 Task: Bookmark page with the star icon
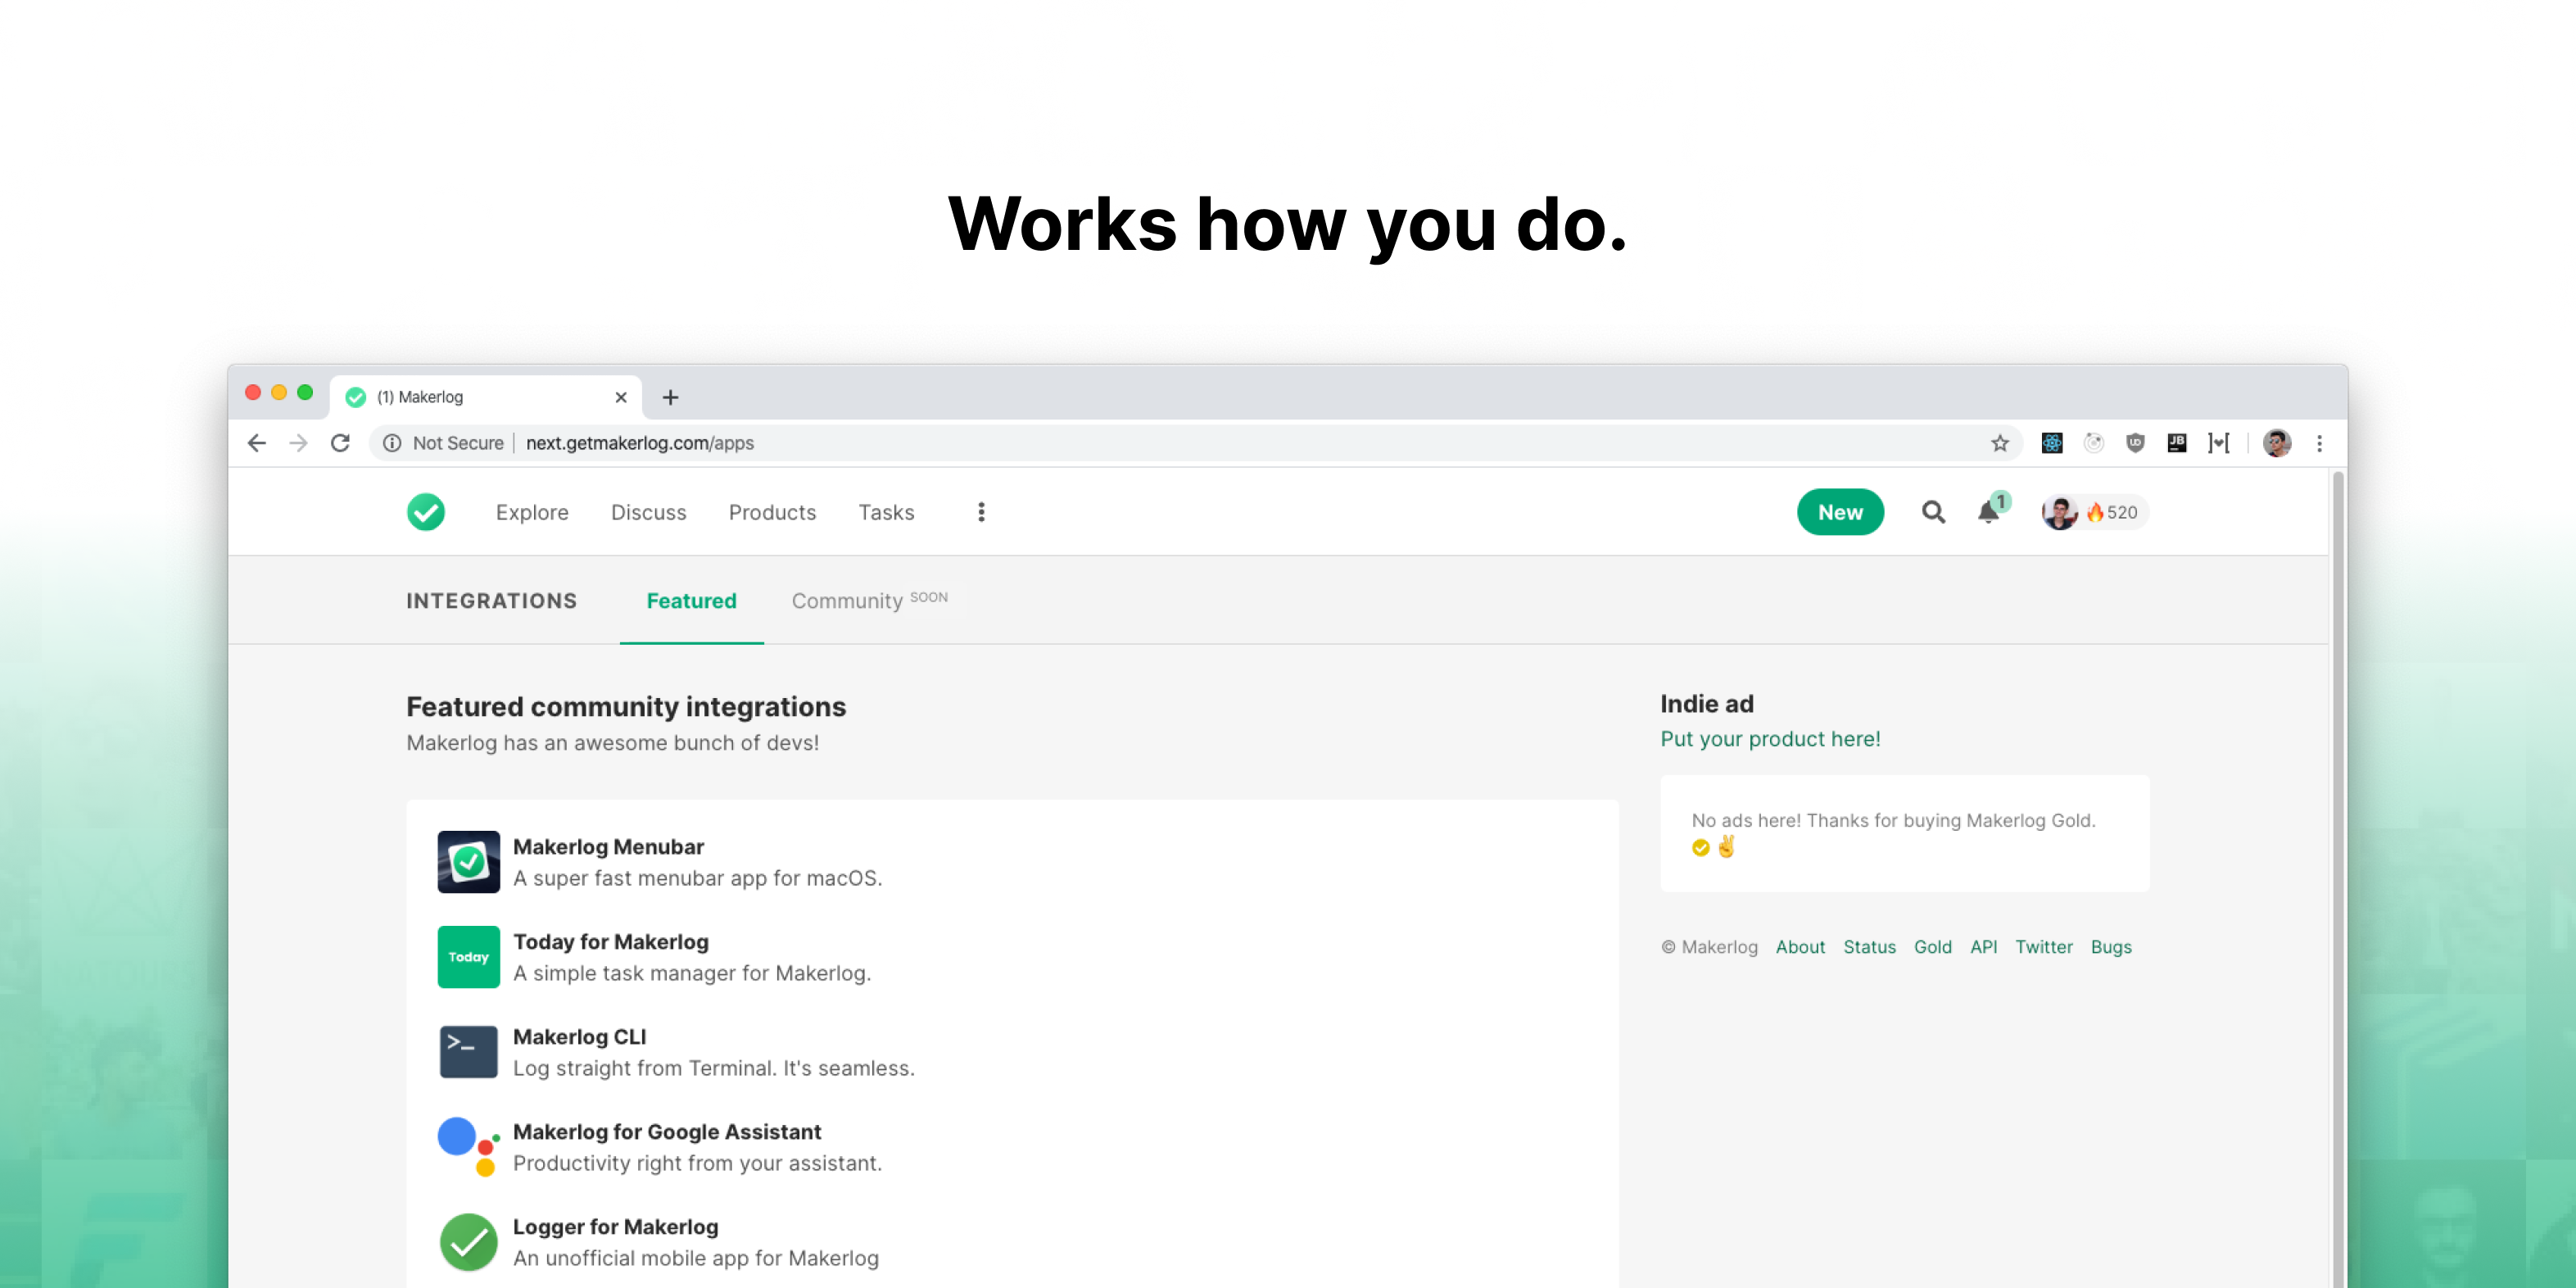pyautogui.click(x=1999, y=443)
